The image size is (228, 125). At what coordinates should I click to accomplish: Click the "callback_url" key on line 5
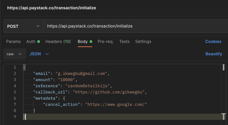point(50,92)
